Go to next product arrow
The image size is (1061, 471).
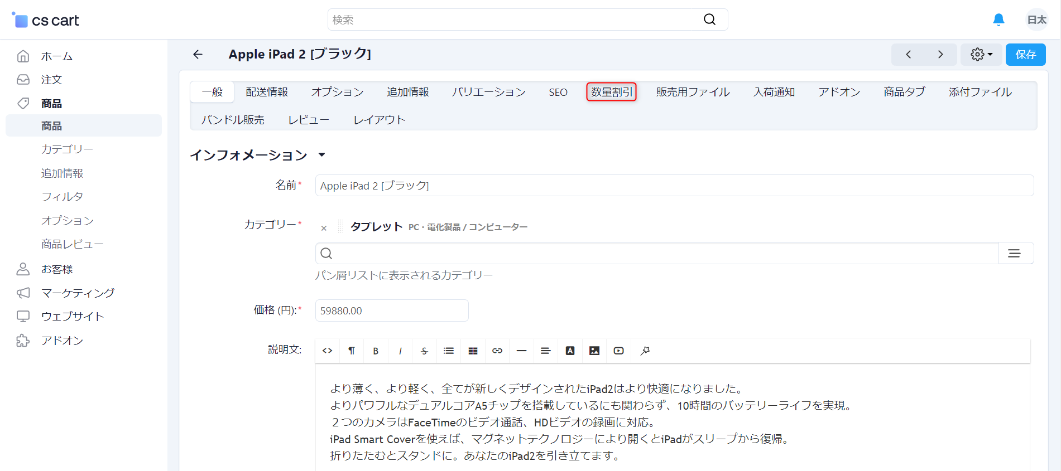[940, 55]
